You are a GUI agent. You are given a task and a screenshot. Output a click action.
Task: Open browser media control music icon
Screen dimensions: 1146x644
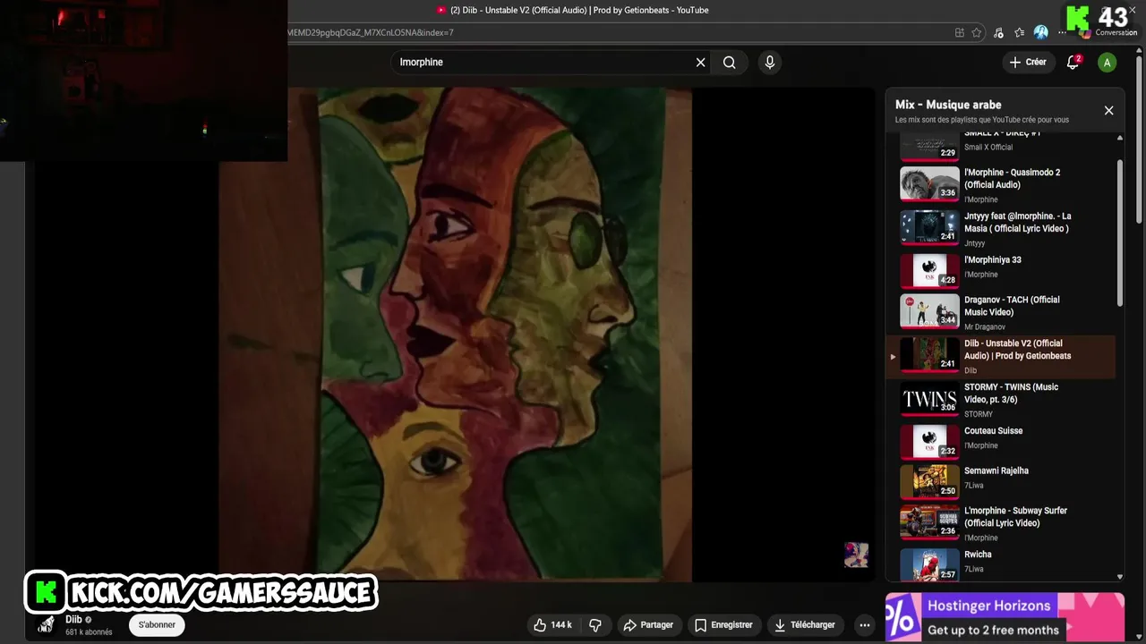point(998,33)
